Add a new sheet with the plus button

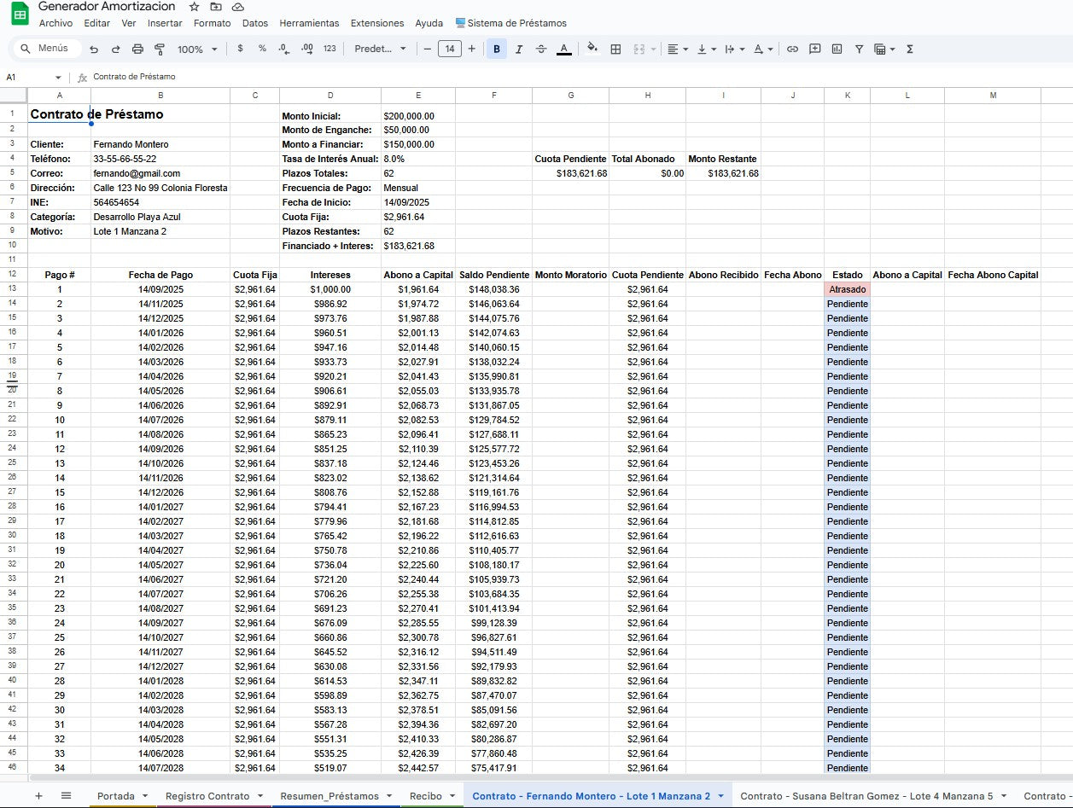[x=38, y=795]
